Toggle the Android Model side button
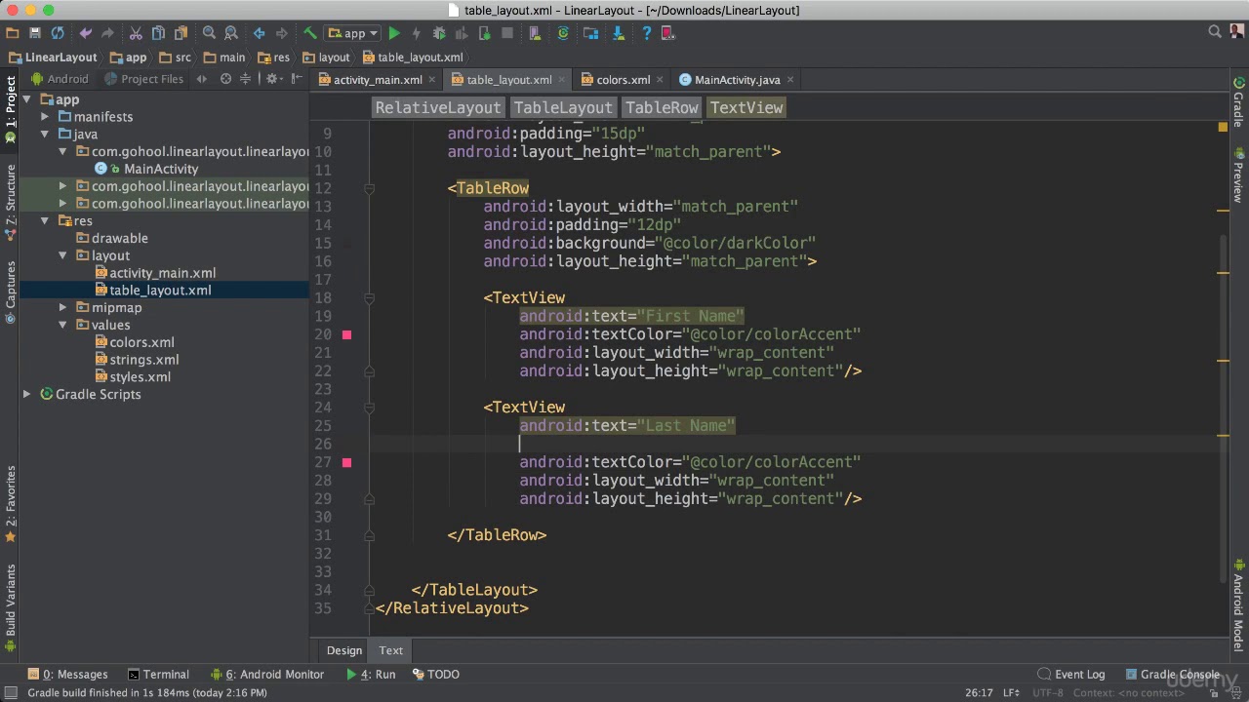1249x702 pixels. 1238,604
